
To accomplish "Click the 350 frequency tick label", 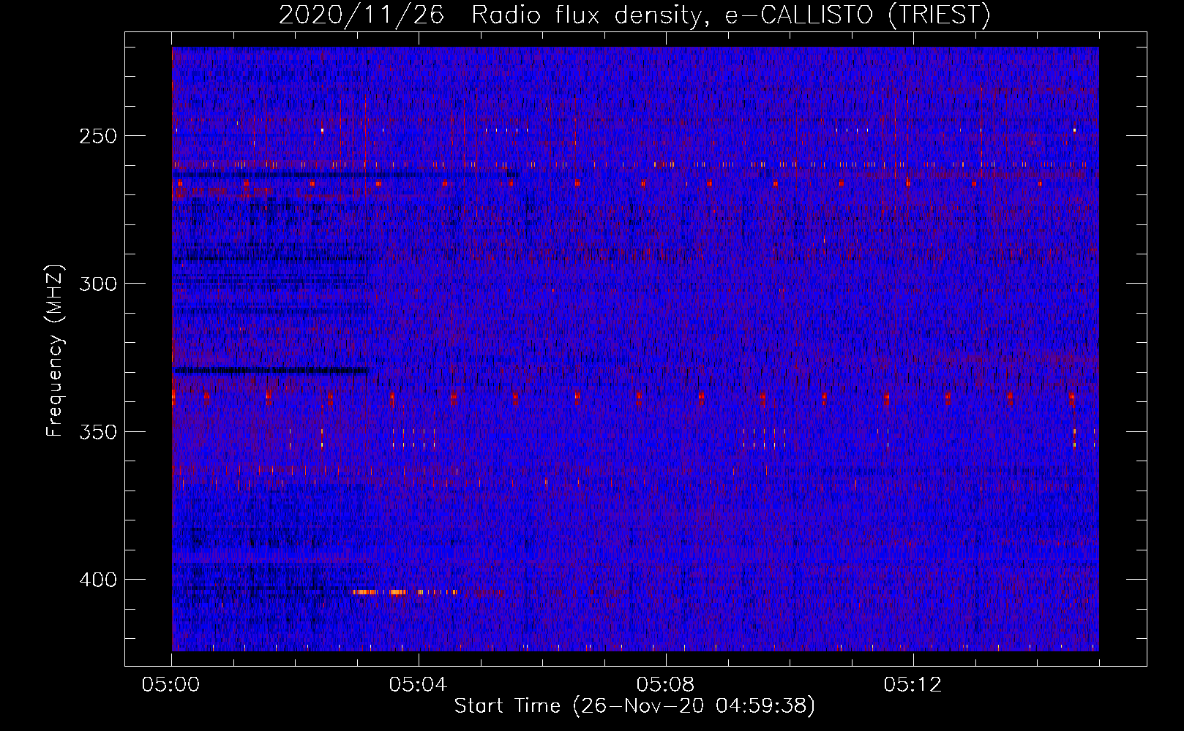I will 98,432.
